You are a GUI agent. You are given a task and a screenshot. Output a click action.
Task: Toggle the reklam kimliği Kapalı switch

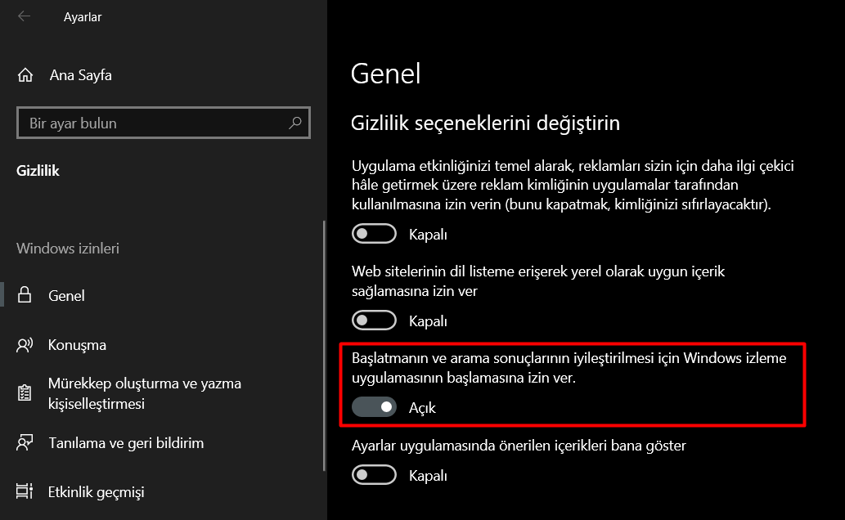(x=374, y=233)
